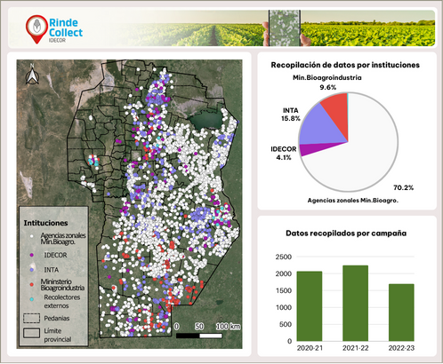Image resolution: width=443 pixels, height=364 pixels.
Task: Click the '70.2%' pie label
Action: tap(403, 187)
